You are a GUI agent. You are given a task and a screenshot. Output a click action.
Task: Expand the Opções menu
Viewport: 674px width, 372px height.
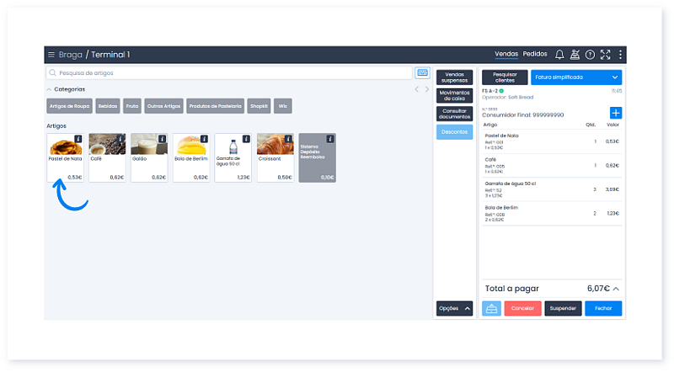[454, 308]
